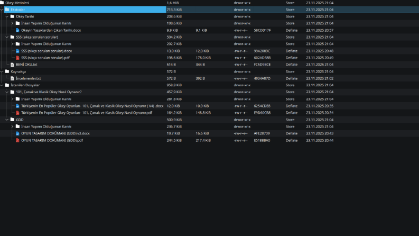Click the OYUN TASARIM DOKÜMANI (GDD).pdf icon
Image resolution: width=419 pixels, height=236 pixels.
17,140
